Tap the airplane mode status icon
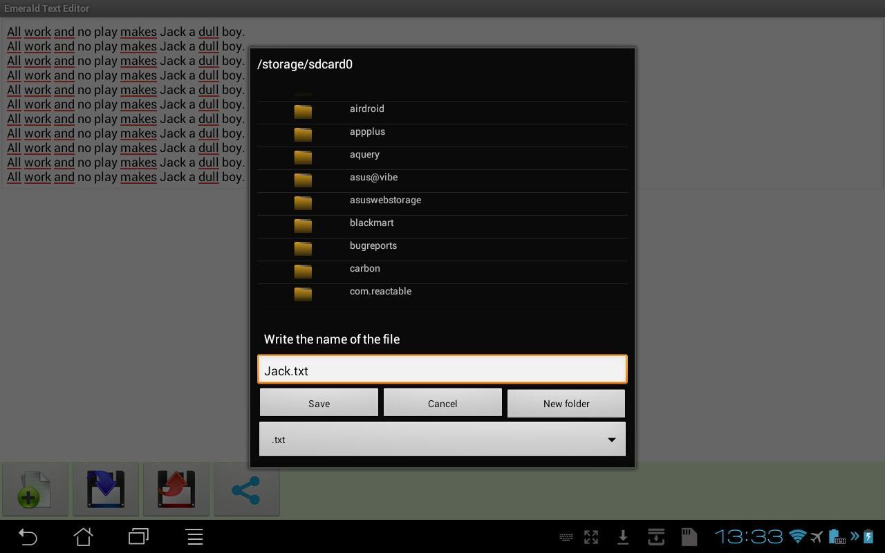885x553 pixels. pyautogui.click(x=817, y=536)
